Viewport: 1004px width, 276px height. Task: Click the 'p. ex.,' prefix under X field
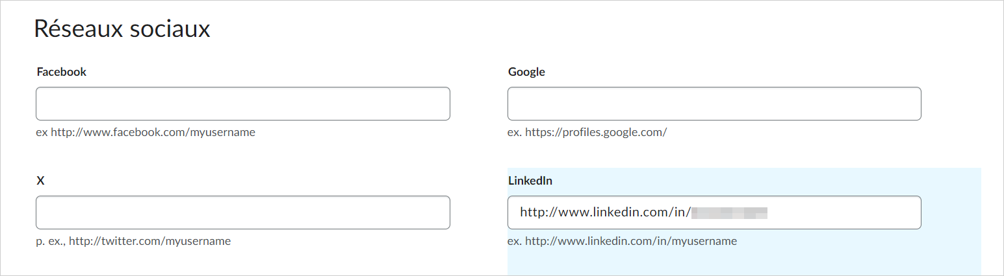click(51, 241)
